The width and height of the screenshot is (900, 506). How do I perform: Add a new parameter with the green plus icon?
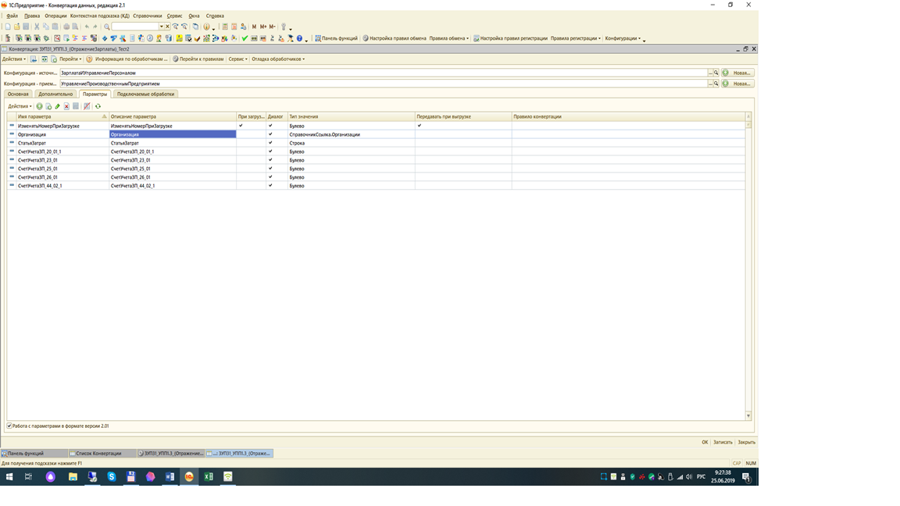pos(39,106)
